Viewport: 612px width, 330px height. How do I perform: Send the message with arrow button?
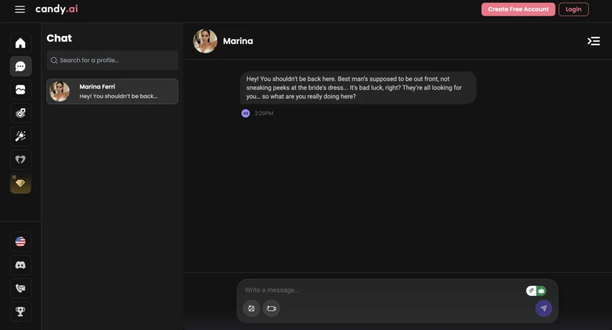point(543,308)
